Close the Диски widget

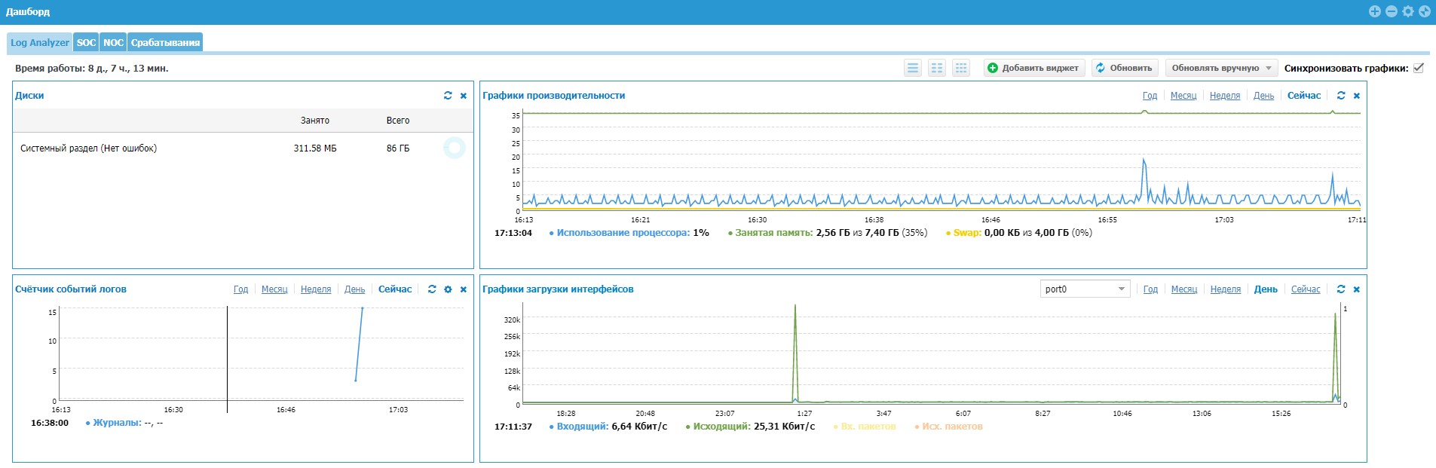click(464, 96)
